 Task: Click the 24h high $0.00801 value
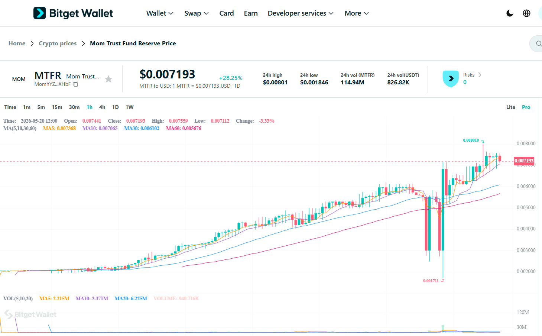[275, 83]
